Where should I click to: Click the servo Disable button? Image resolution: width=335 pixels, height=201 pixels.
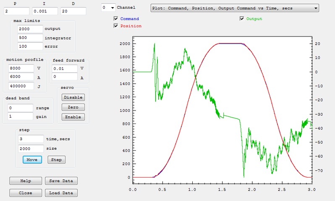[73, 97]
